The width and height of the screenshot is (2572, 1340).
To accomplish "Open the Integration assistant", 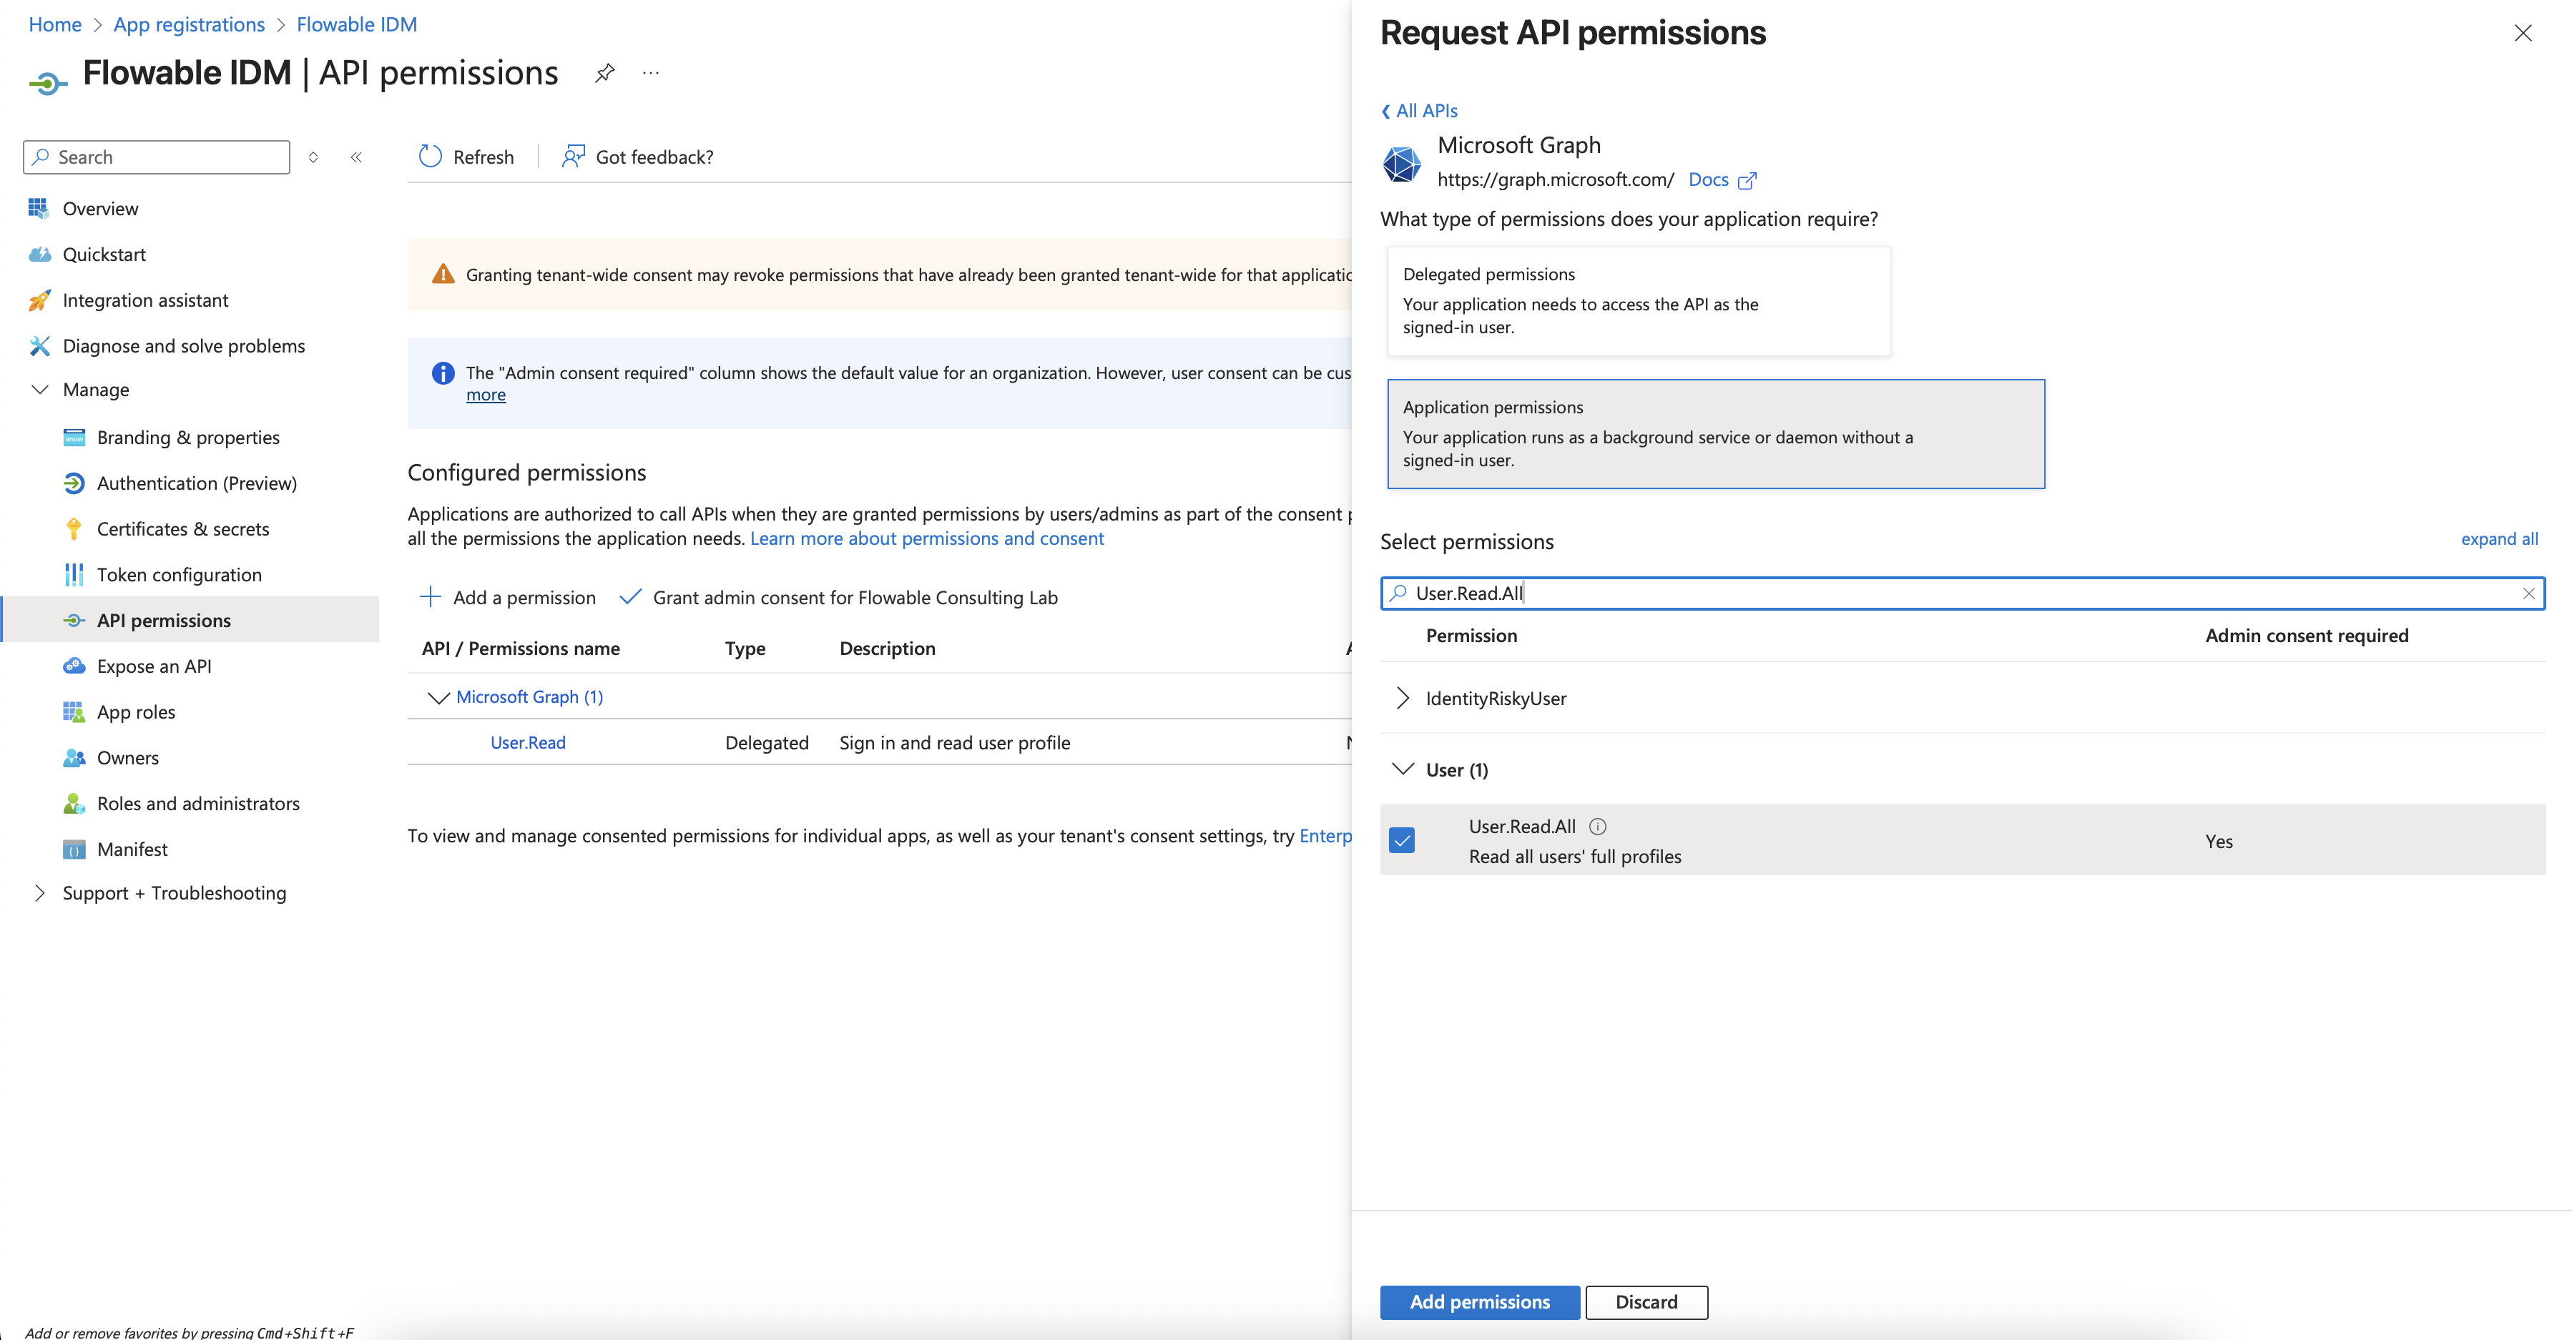I will click(144, 300).
